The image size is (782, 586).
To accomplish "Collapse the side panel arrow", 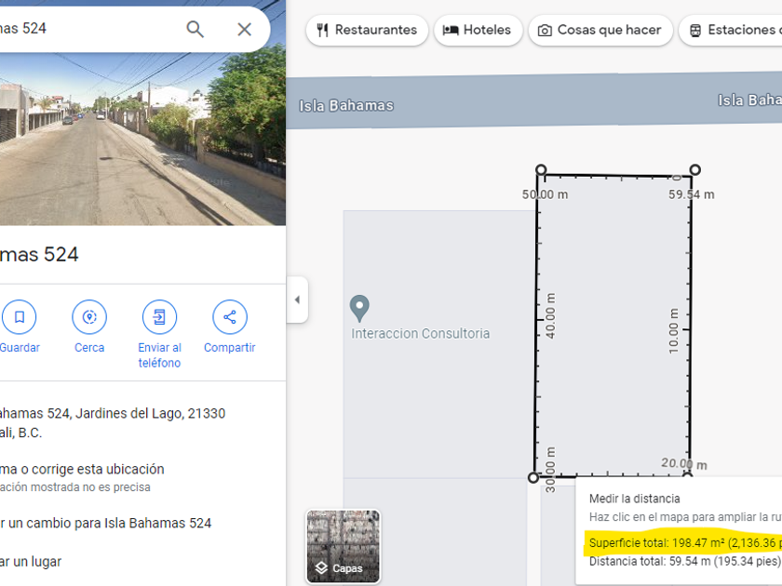I will (297, 300).
